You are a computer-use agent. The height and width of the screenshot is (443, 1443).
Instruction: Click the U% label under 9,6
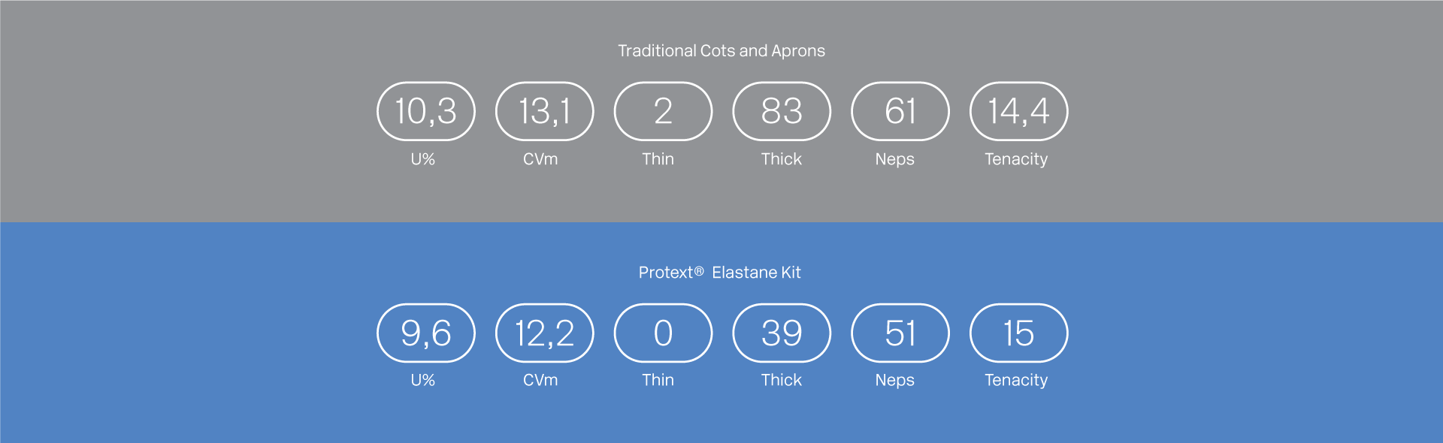422,380
